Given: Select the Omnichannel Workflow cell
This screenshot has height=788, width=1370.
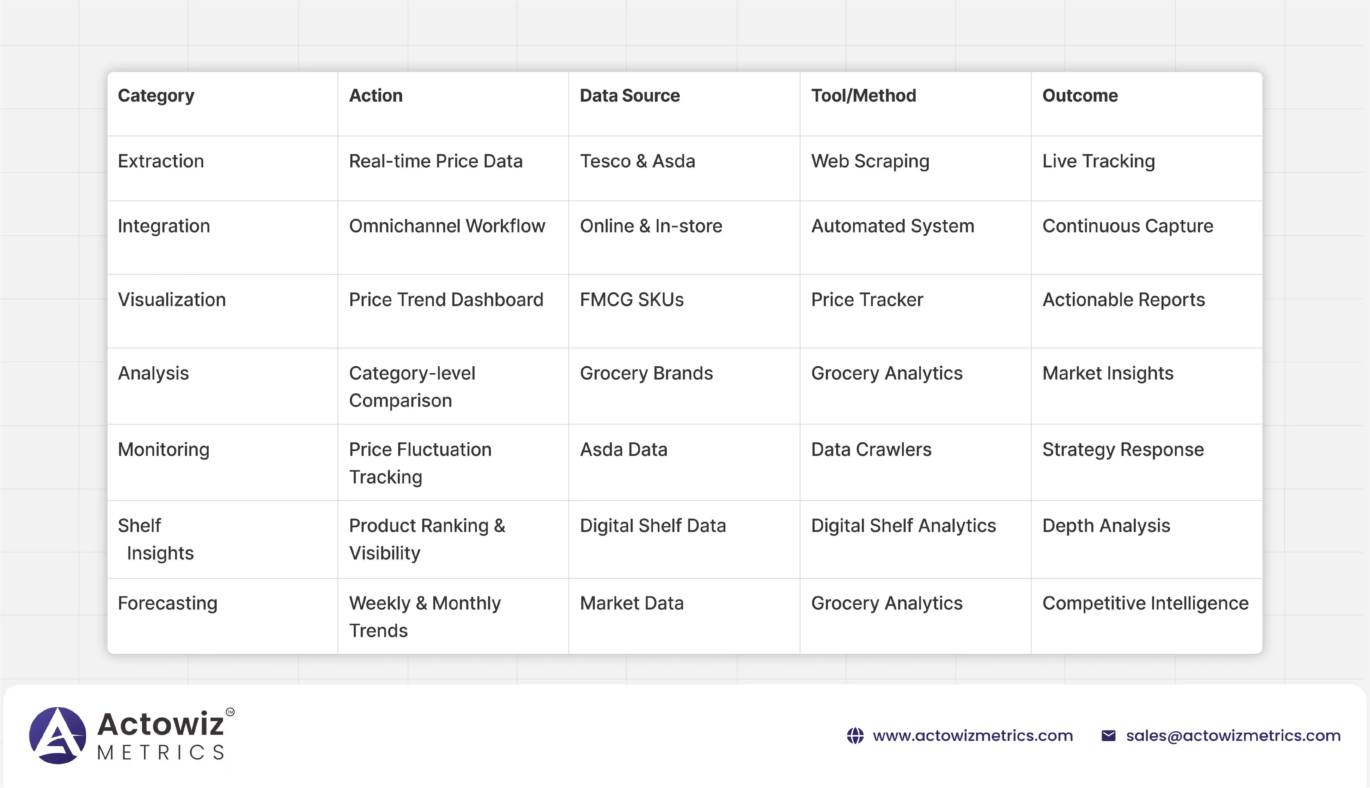Looking at the screenshot, I should (x=447, y=226).
